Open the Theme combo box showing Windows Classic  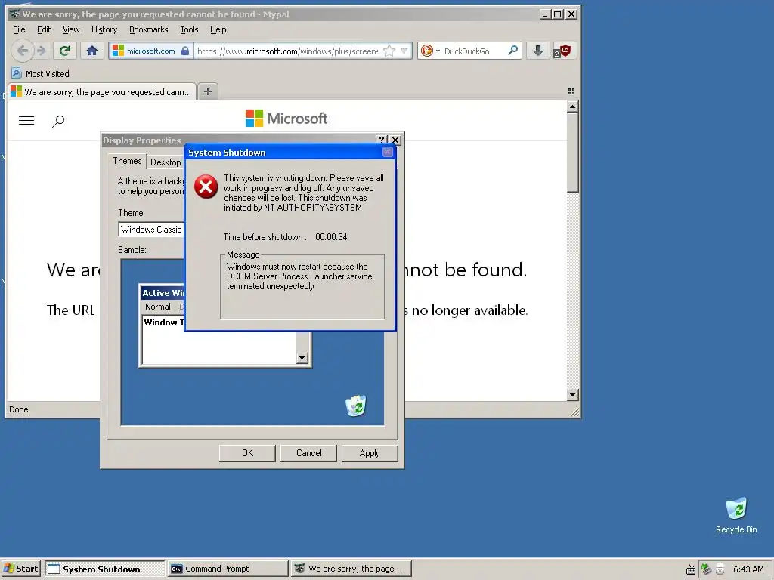click(151, 230)
